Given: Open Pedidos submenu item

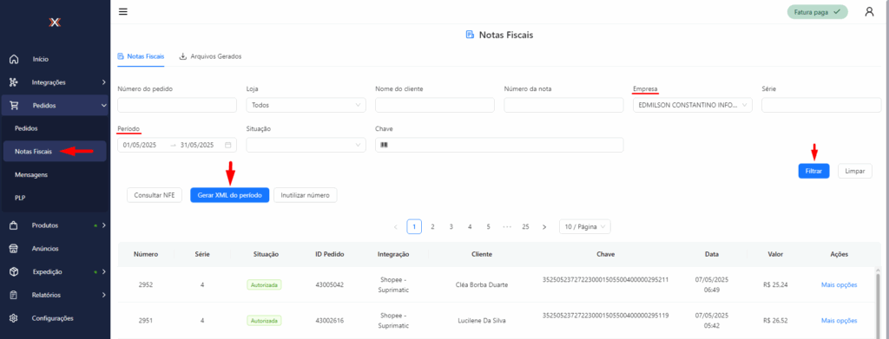Looking at the screenshot, I should (26, 128).
